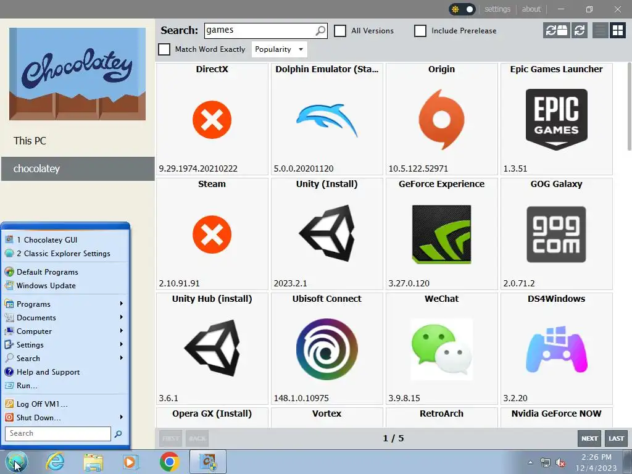Click the network tray icon
The height and width of the screenshot is (474, 632).
546,463
